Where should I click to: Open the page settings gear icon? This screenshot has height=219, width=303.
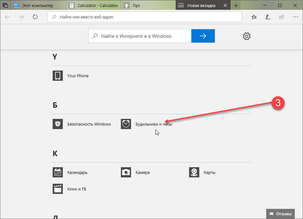(246, 36)
